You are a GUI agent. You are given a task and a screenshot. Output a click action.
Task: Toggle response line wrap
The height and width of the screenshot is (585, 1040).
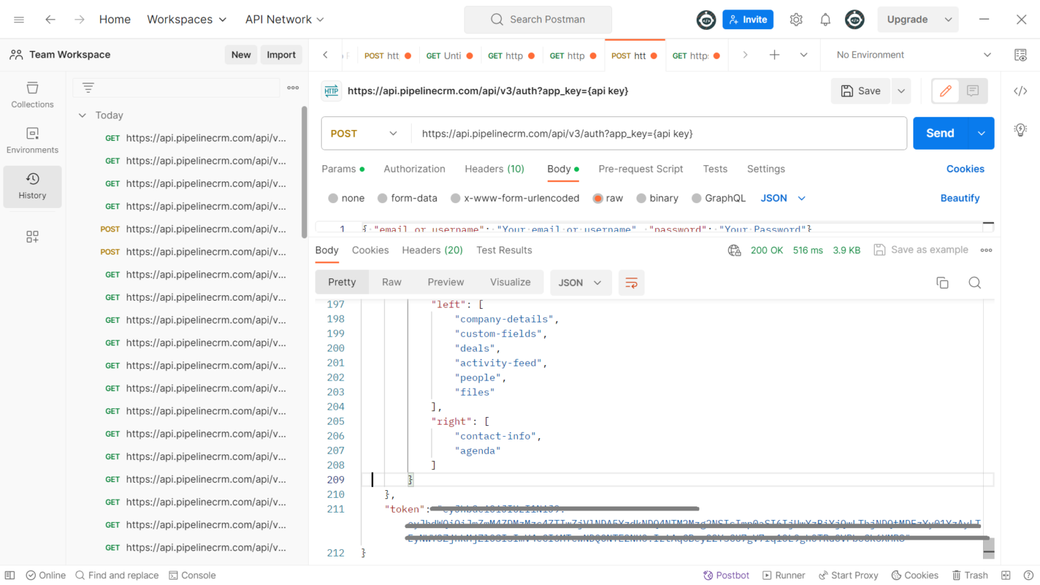pos(631,282)
